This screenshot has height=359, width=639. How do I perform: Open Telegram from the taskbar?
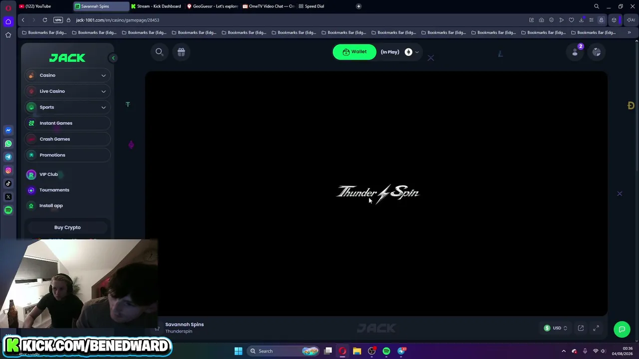401,351
